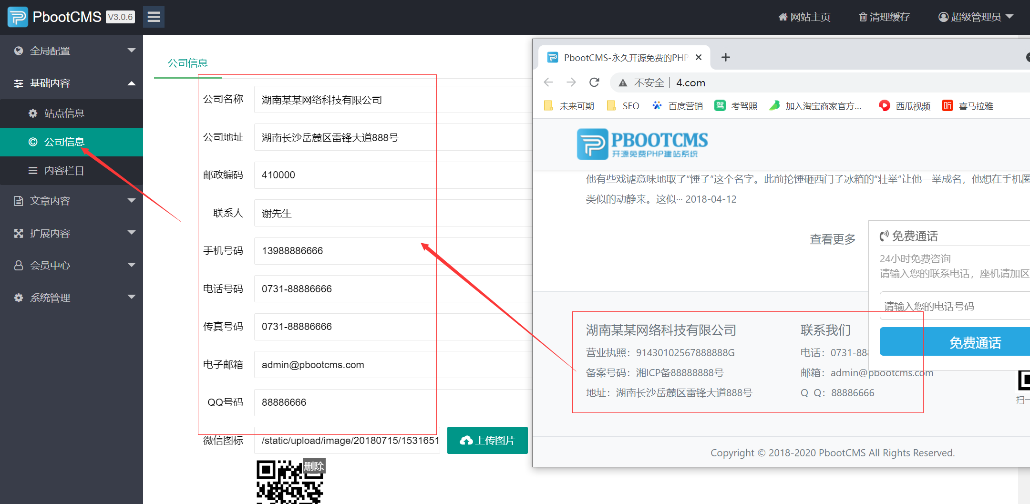Click the PBOOTCMS site logo in browser

coord(642,144)
